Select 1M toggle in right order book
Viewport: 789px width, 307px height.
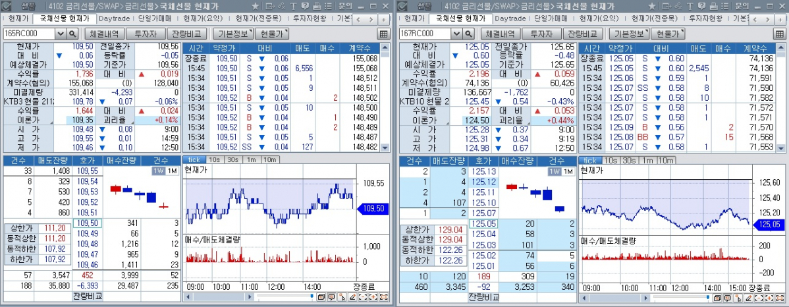(x=568, y=171)
